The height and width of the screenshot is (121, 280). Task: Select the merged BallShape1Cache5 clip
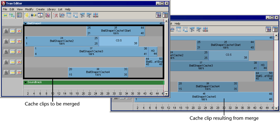coord(204,97)
